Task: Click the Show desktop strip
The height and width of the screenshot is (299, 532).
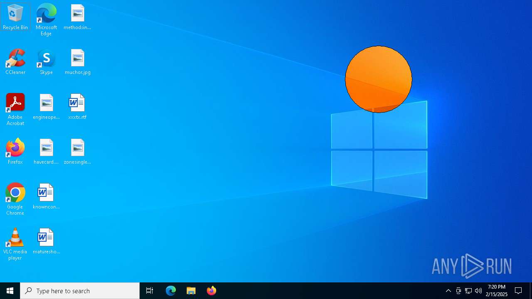Action: [x=531, y=291]
